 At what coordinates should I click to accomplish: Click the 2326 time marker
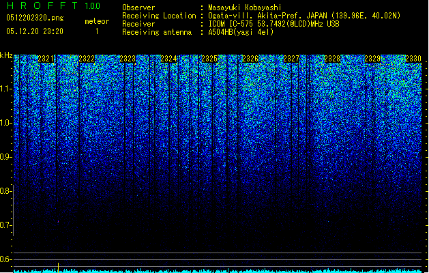tap(250, 59)
